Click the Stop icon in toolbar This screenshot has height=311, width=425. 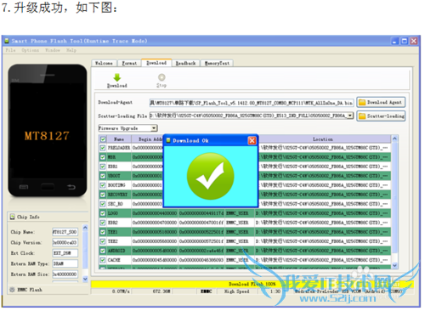(161, 77)
